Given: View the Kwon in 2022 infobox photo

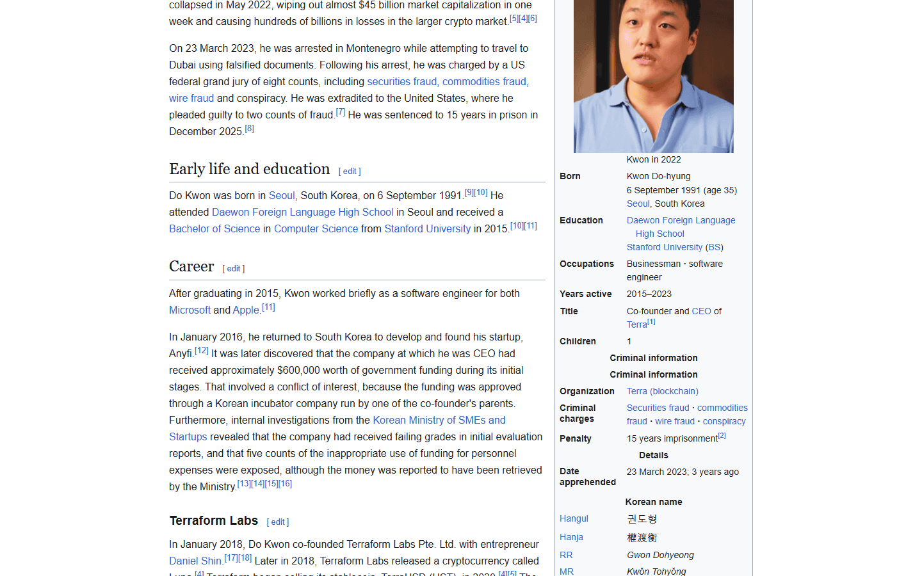Looking at the screenshot, I should [654, 76].
